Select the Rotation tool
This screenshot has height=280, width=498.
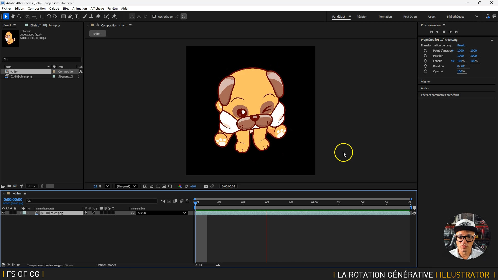coord(49,16)
